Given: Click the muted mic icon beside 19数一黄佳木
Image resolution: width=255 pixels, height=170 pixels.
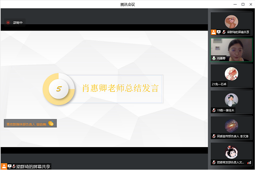Looking at the screenshot, I should pos(214,110).
